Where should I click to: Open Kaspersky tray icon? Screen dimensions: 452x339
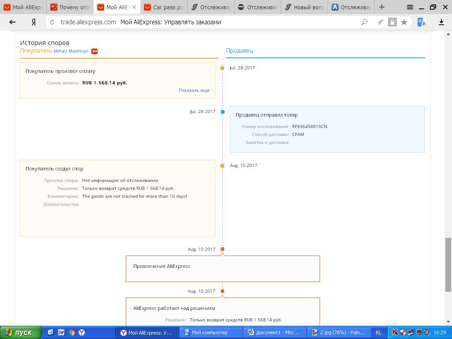395,332
